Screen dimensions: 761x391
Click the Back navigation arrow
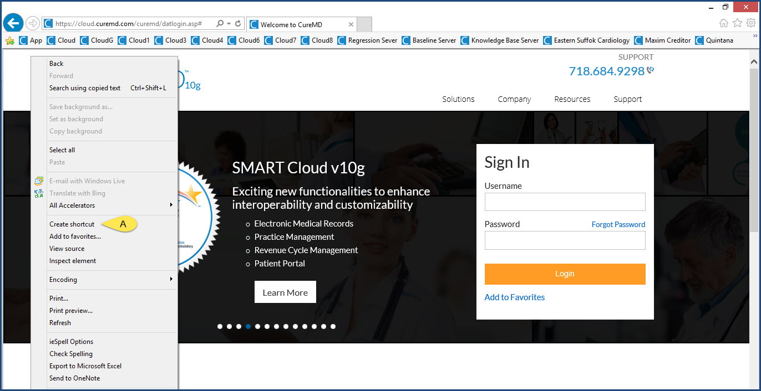pos(12,22)
